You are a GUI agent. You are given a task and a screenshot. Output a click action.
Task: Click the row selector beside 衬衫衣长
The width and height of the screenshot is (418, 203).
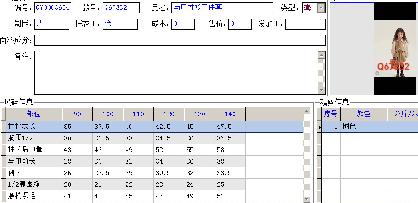(x=3, y=127)
